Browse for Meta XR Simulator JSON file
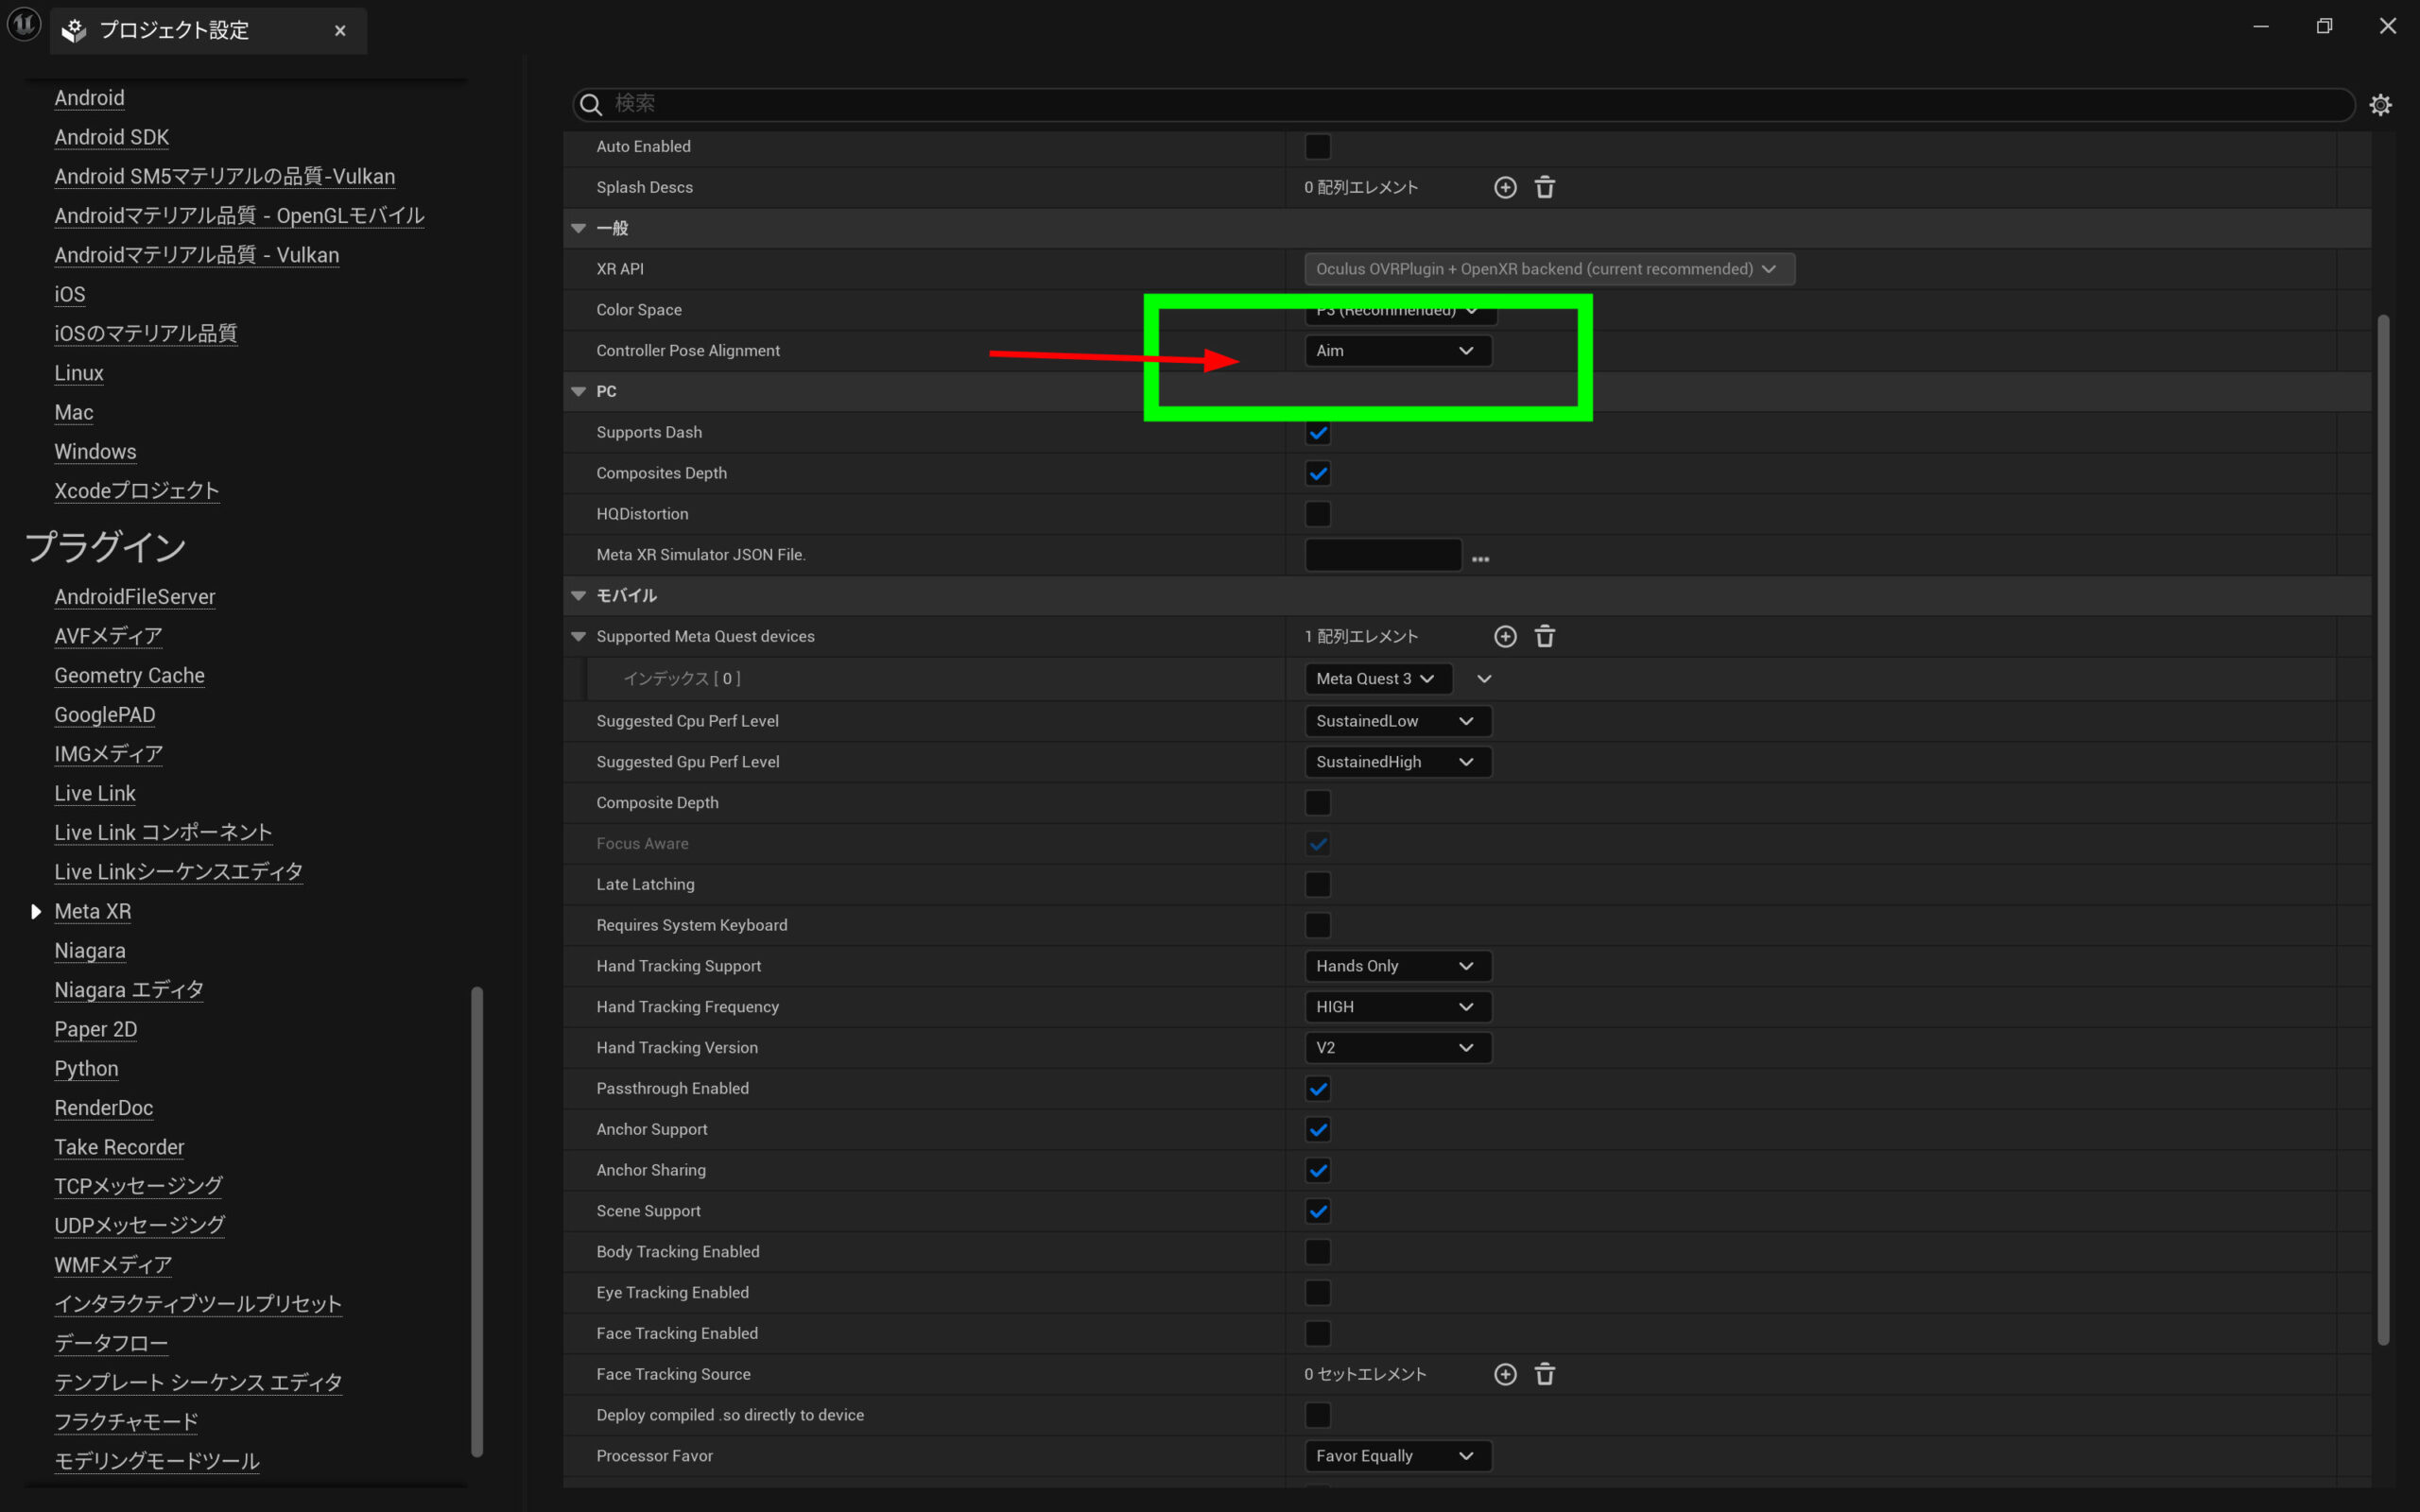Image resolution: width=2420 pixels, height=1512 pixels. (x=1480, y=558)
